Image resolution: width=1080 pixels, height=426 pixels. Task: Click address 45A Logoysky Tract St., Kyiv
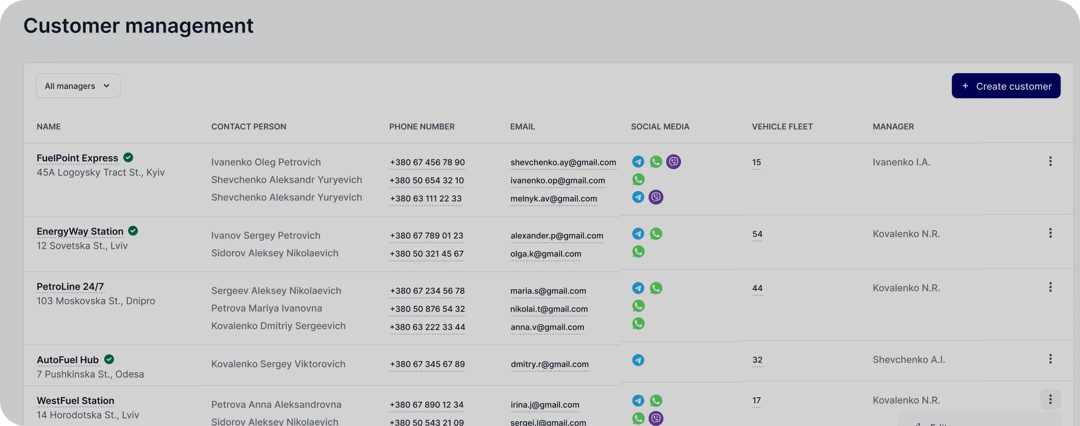point(101,172)
